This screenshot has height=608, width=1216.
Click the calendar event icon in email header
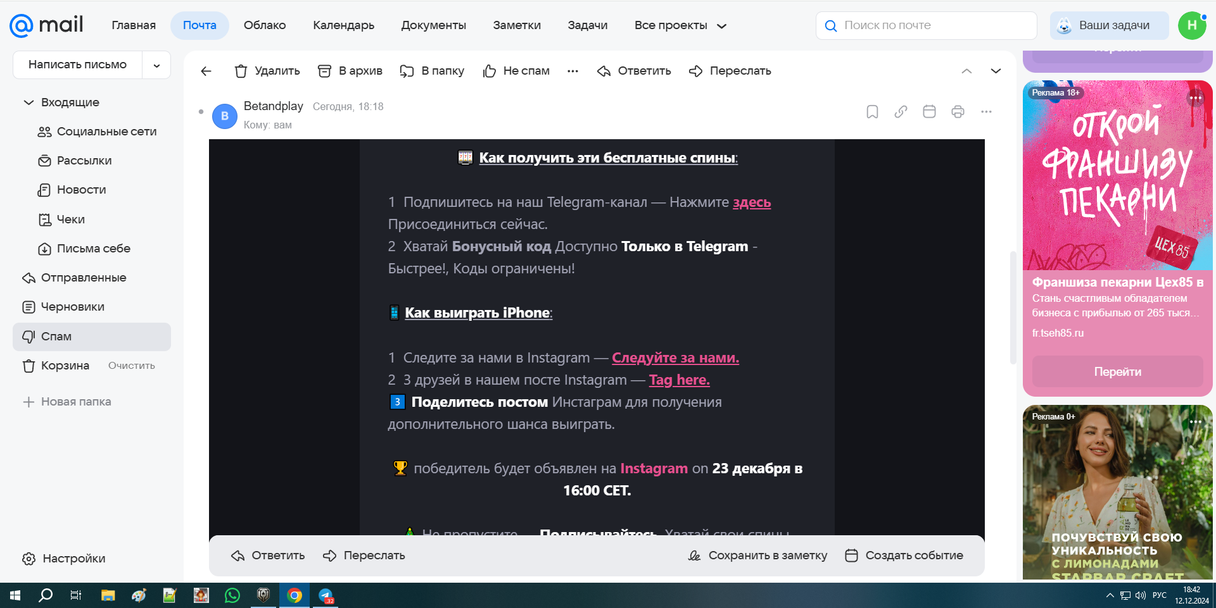pyautogui.click(x=929, y=112)
